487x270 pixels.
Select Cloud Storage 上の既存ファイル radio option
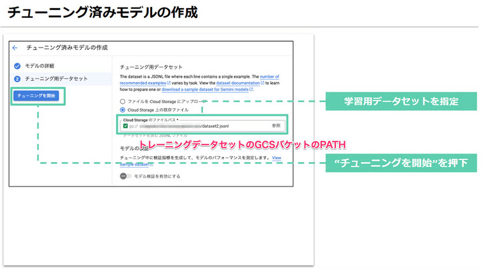[122, 110]
